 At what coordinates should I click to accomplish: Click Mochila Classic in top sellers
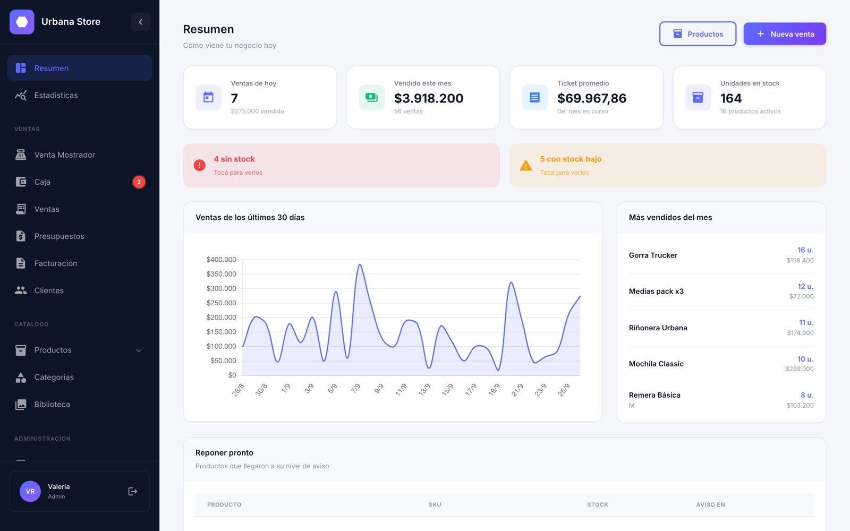point(721,364)
